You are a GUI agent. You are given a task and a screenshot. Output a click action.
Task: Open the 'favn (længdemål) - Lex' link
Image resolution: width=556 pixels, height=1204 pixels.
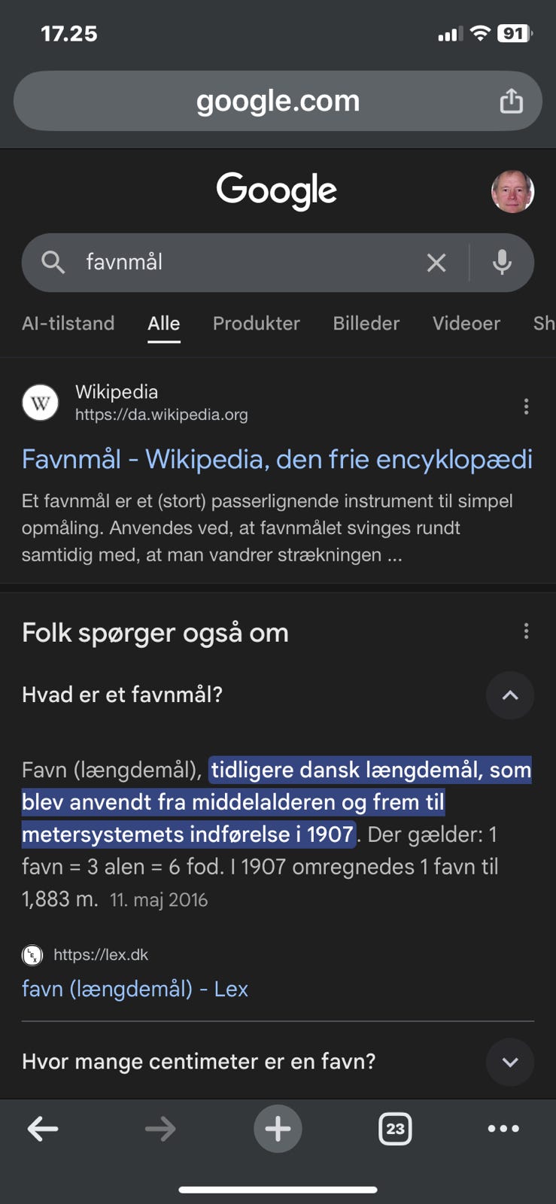click(x=135, y=989)
